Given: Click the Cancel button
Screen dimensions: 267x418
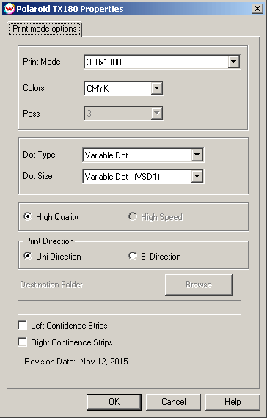Looking at the screenshot, I should (x=173, y=402).
